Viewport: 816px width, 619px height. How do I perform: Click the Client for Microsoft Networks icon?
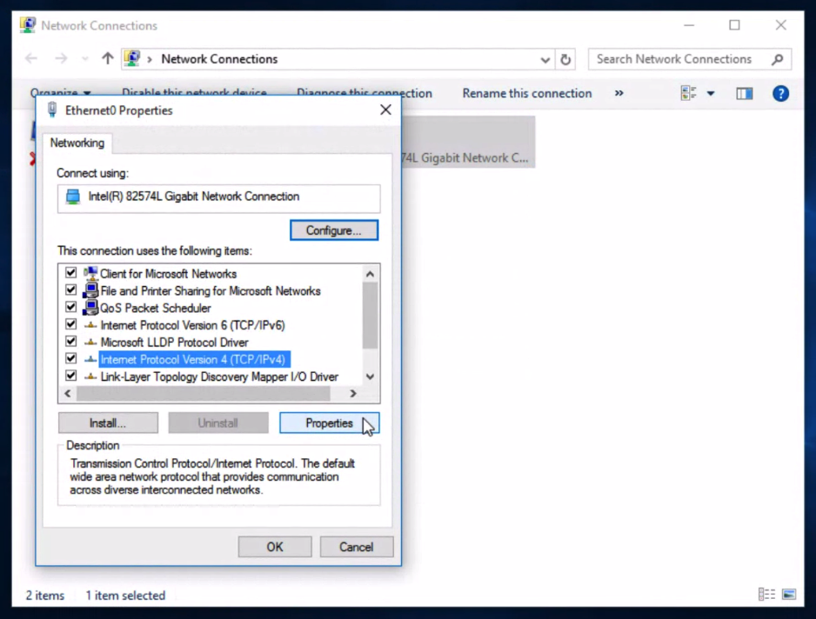click(90, 273)
